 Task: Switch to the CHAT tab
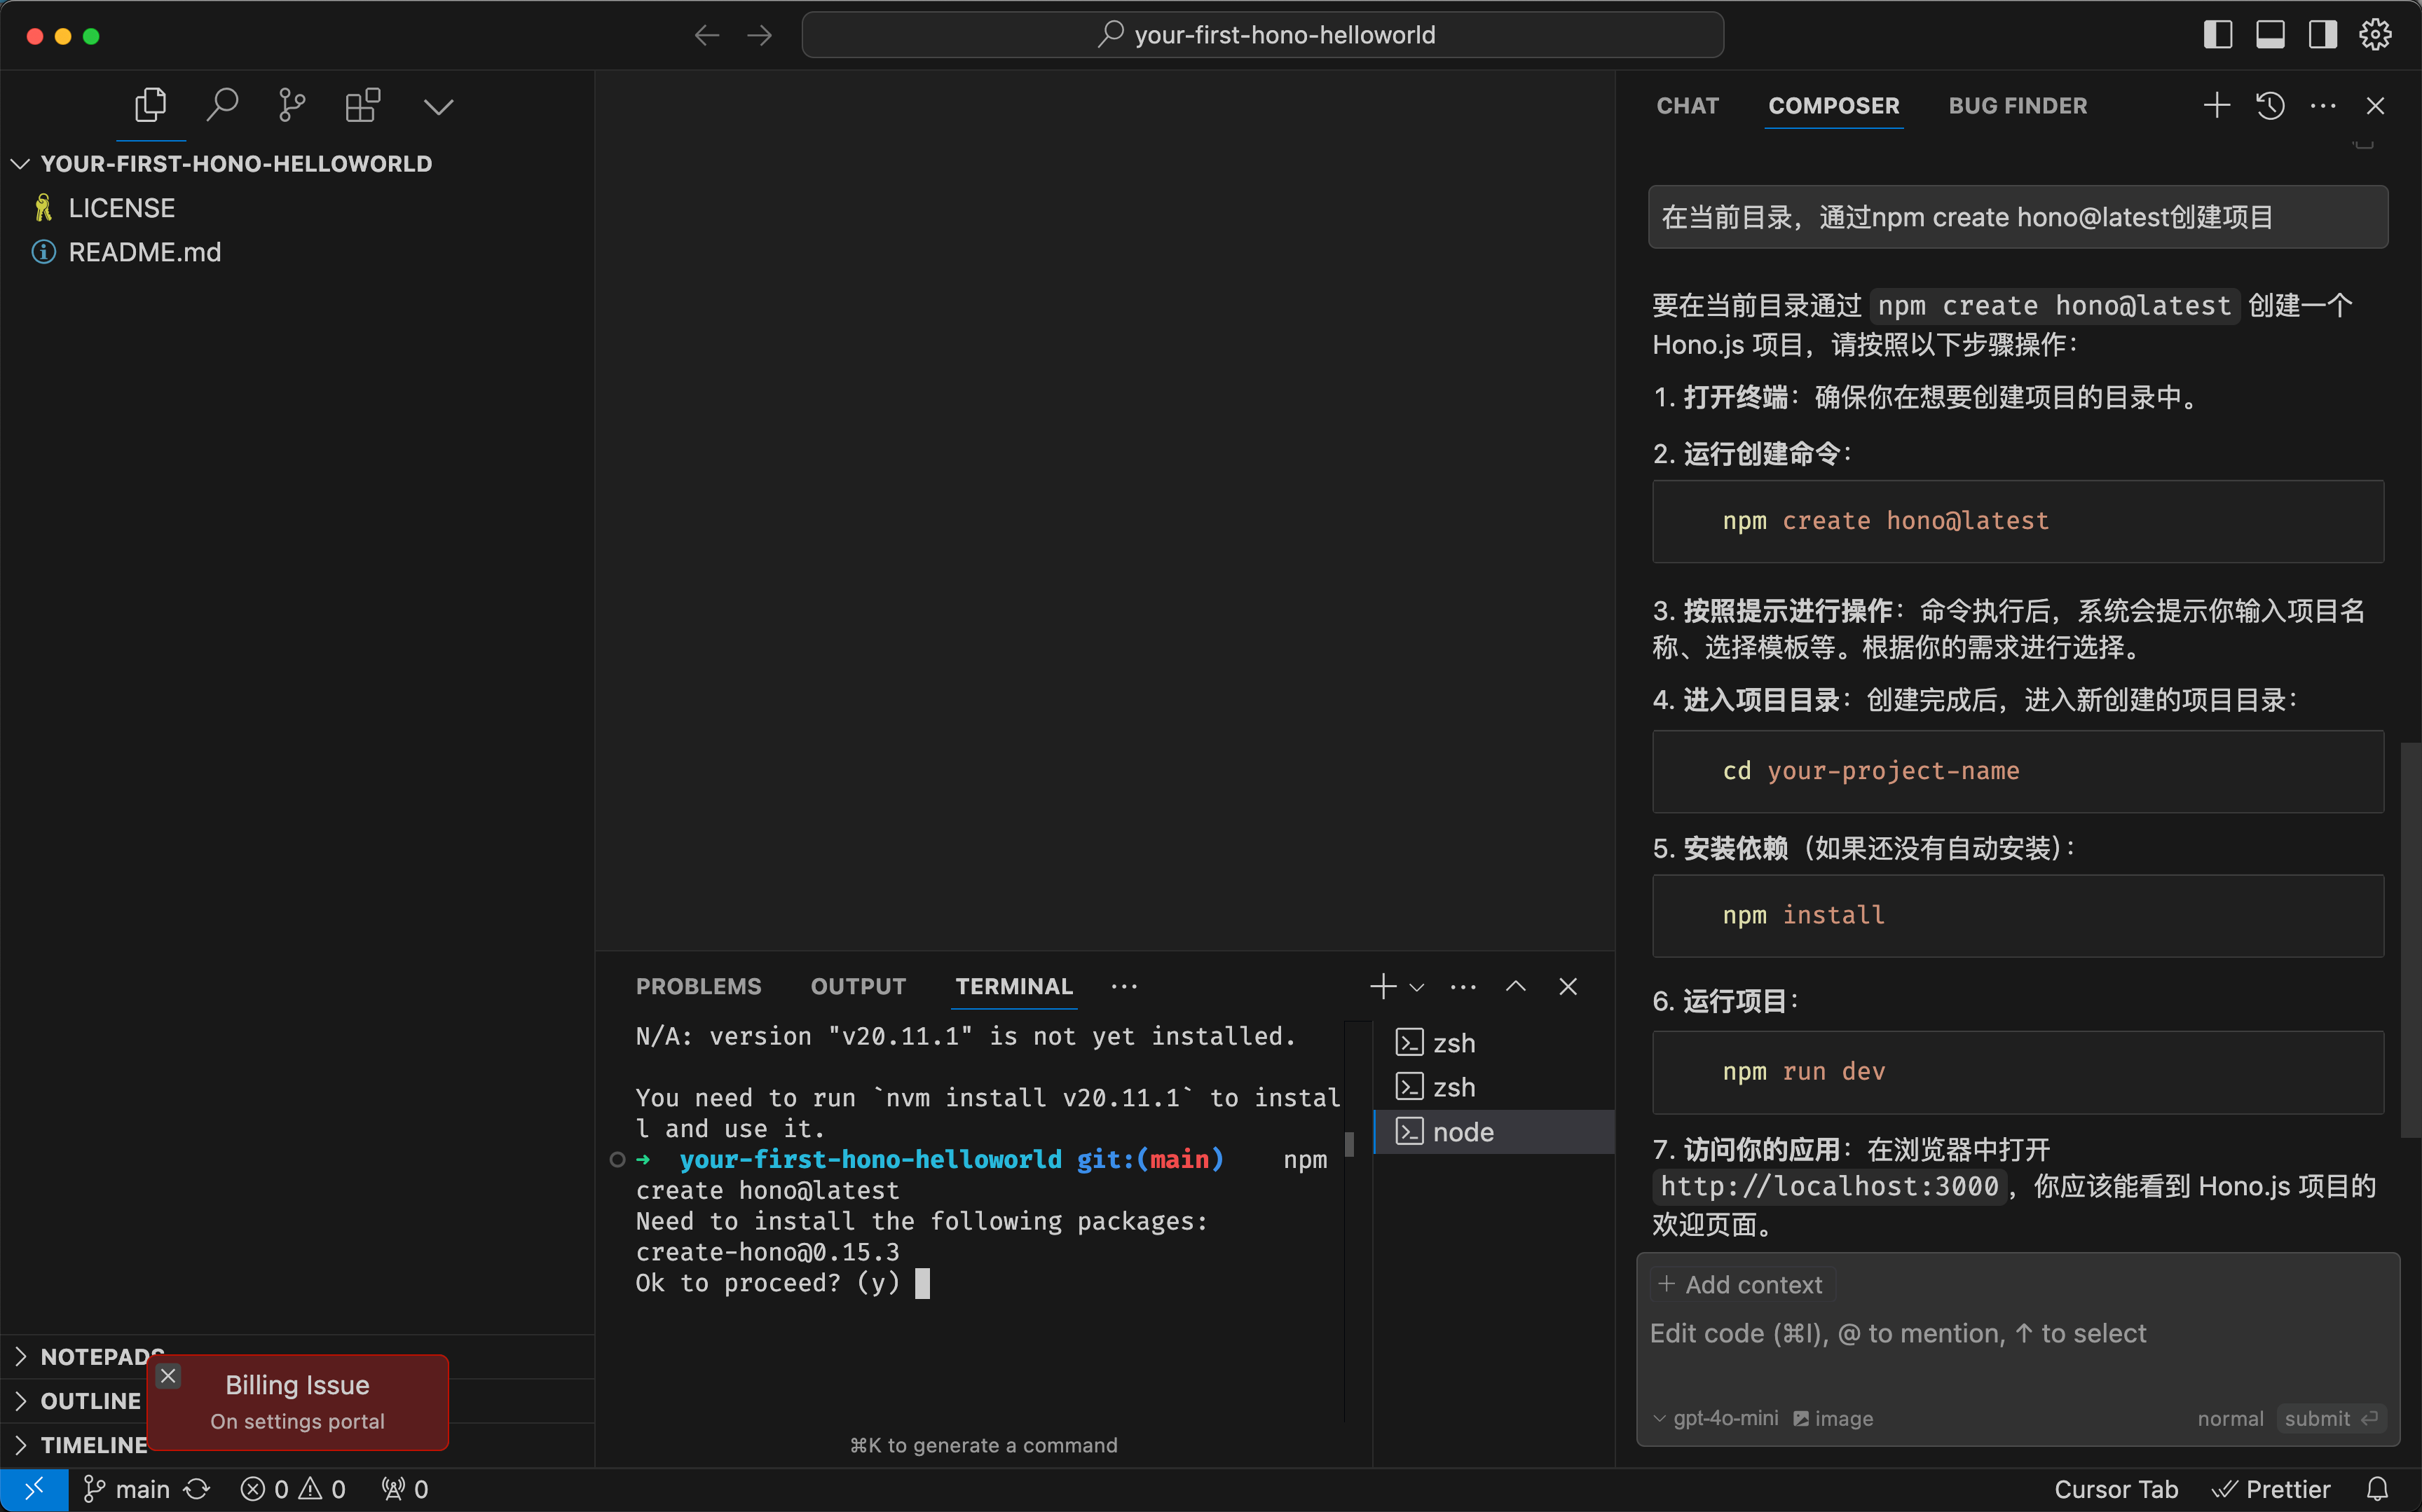[1687, 106]
